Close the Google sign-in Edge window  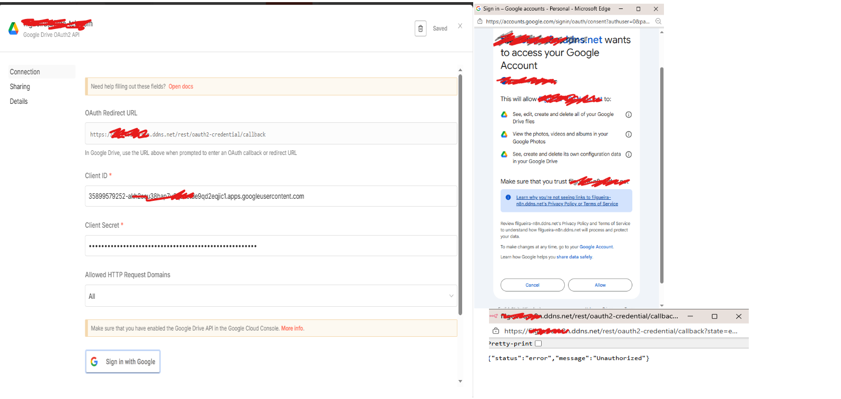tap(656, 8)
